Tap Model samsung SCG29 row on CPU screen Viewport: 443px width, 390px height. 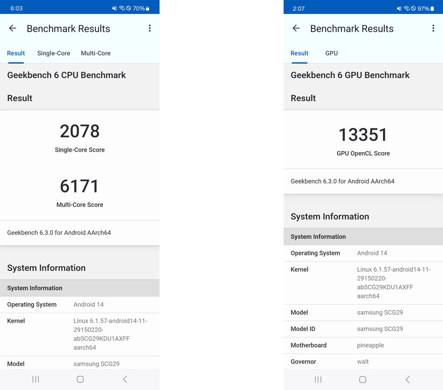(x=80, y=363)
